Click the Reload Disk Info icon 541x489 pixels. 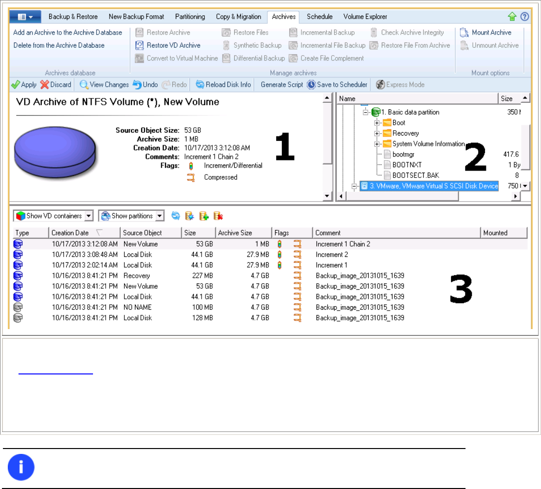(x=200, y=85)
